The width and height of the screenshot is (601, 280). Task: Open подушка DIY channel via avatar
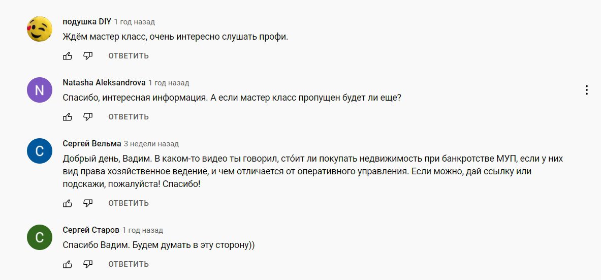tap(39, 29)
